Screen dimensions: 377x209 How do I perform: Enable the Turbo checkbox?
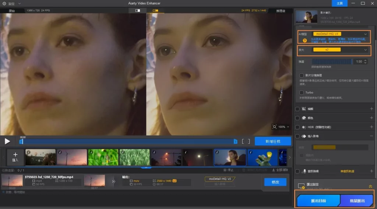click(302, 92)
